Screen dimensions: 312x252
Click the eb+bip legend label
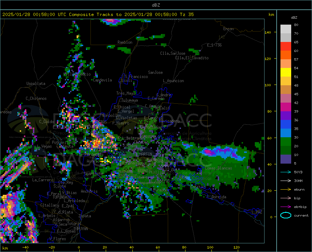(300, 207)
